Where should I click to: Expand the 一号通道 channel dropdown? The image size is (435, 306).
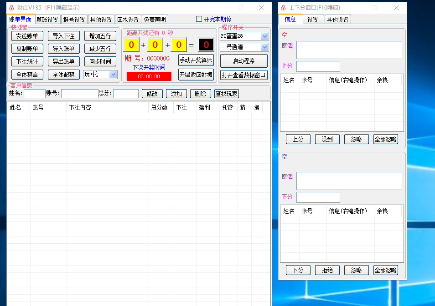pyautogui.click(x=264, y=47)
